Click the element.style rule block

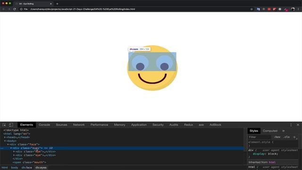[273, 144]
